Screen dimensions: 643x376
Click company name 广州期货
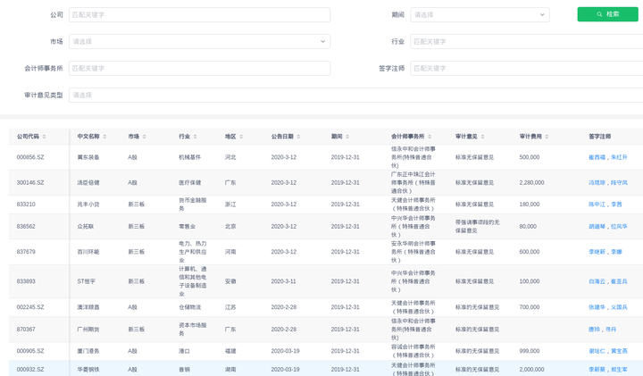(88, 330)
